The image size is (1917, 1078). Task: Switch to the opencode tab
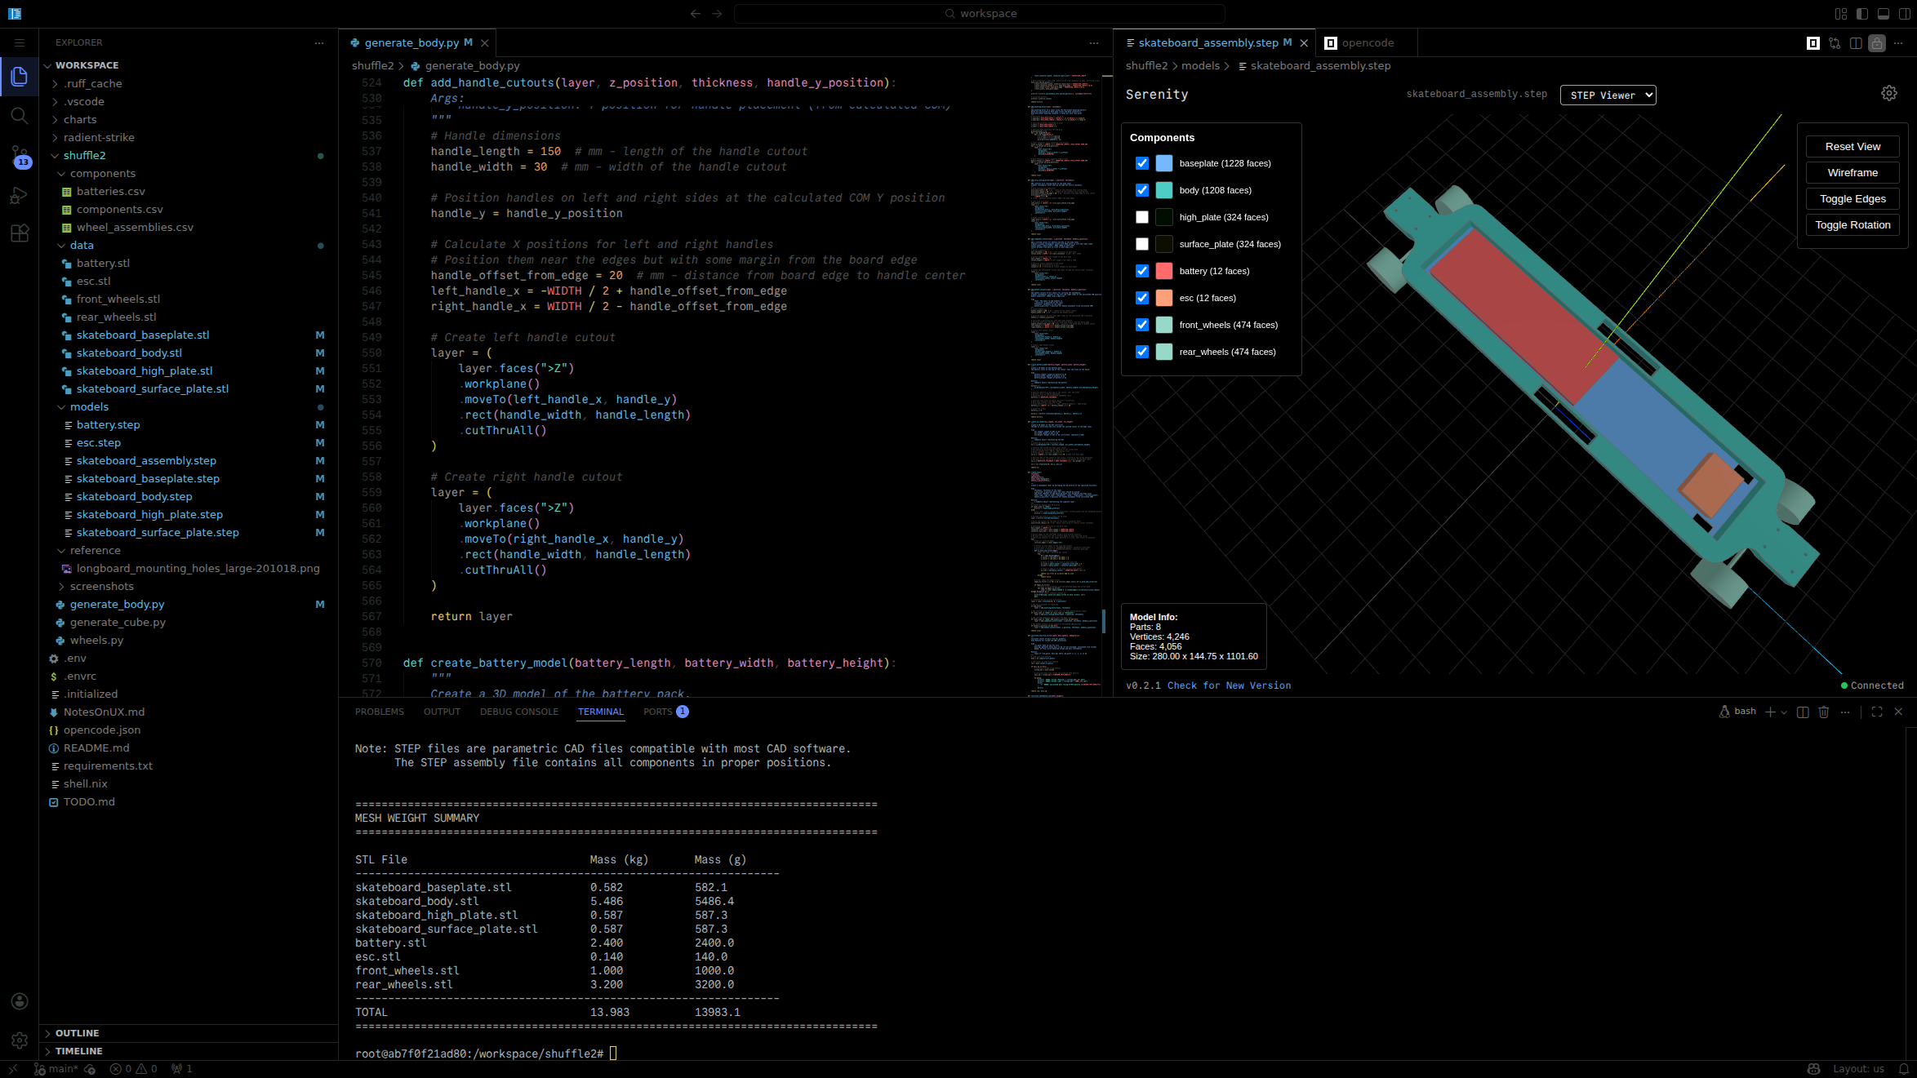tap(1368, 42)
